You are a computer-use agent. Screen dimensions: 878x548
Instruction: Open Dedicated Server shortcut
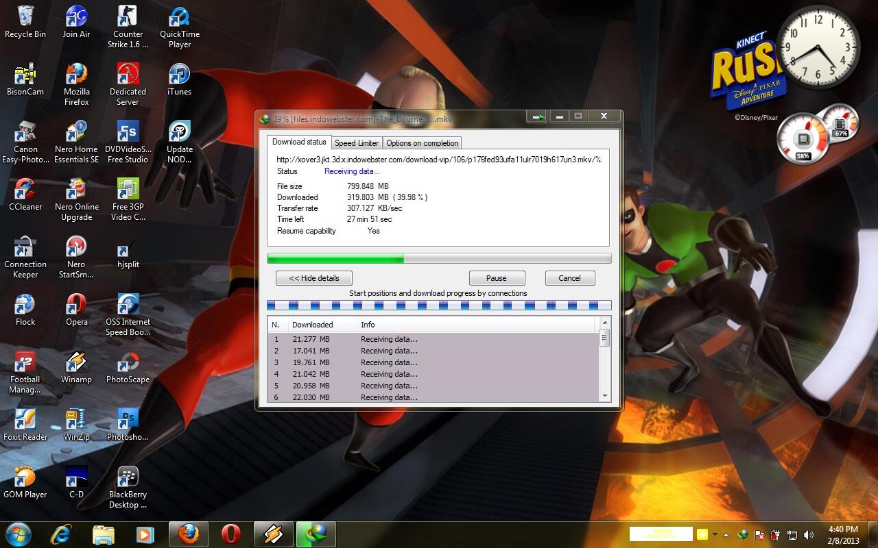[x=128, y=84]
